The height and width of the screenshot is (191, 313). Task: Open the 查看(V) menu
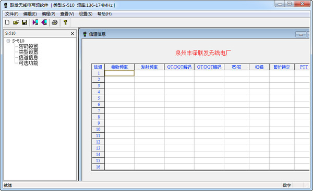click(67, 14)
